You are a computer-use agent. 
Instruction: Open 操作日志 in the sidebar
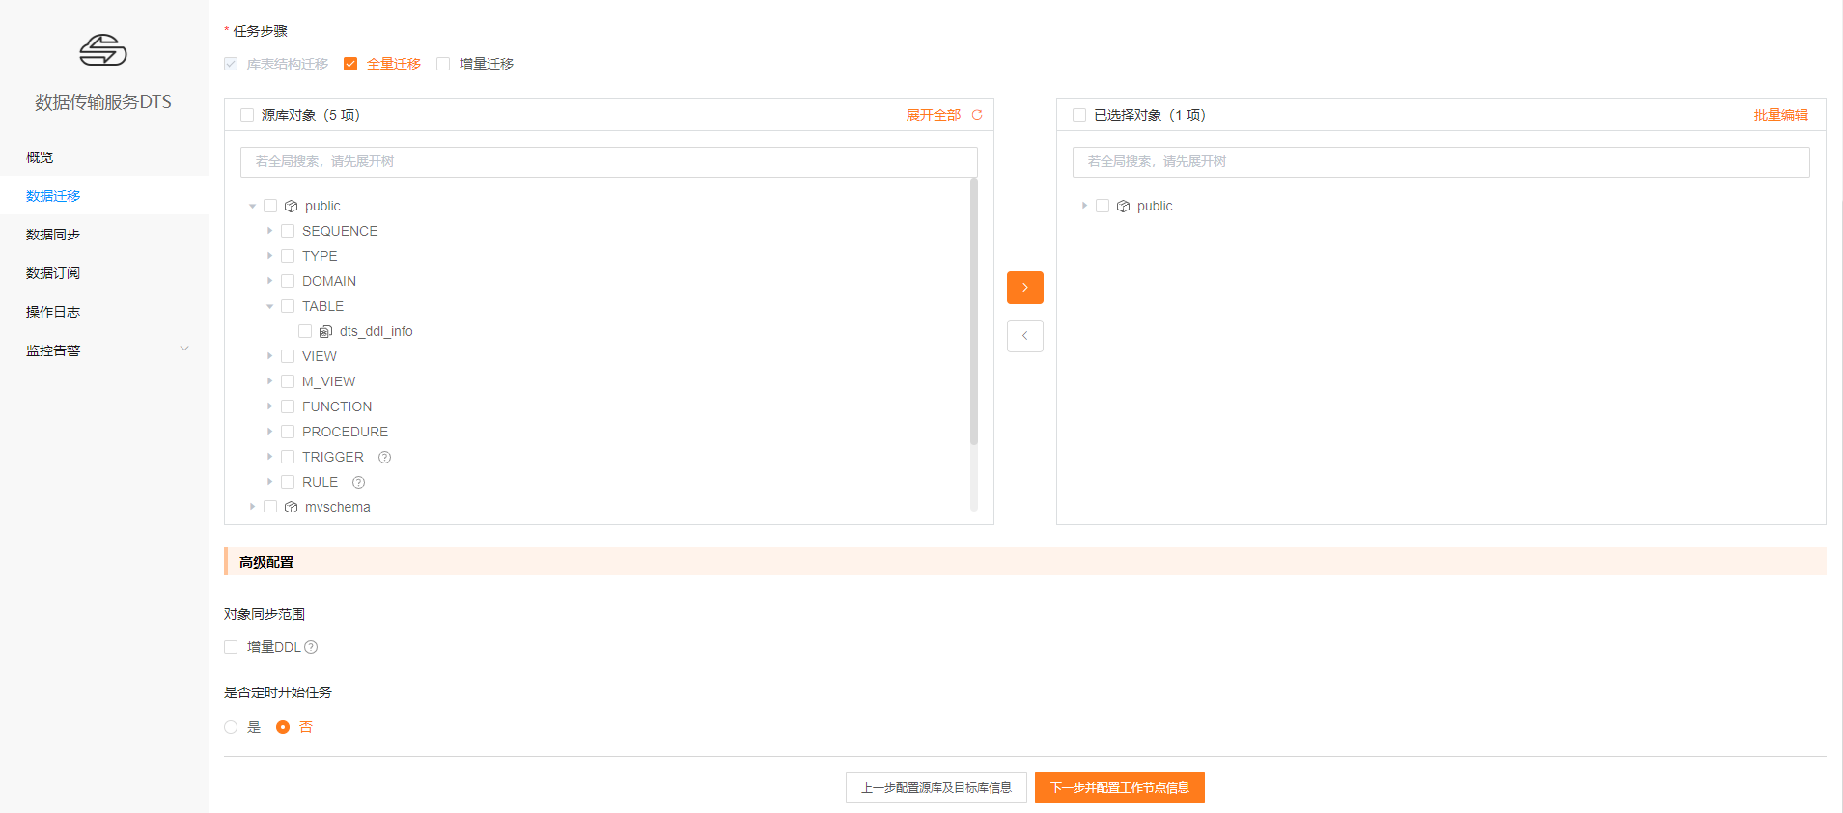coord(104,311)
